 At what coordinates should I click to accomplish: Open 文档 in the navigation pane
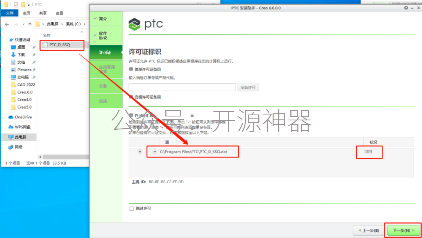tap(21, 62)
